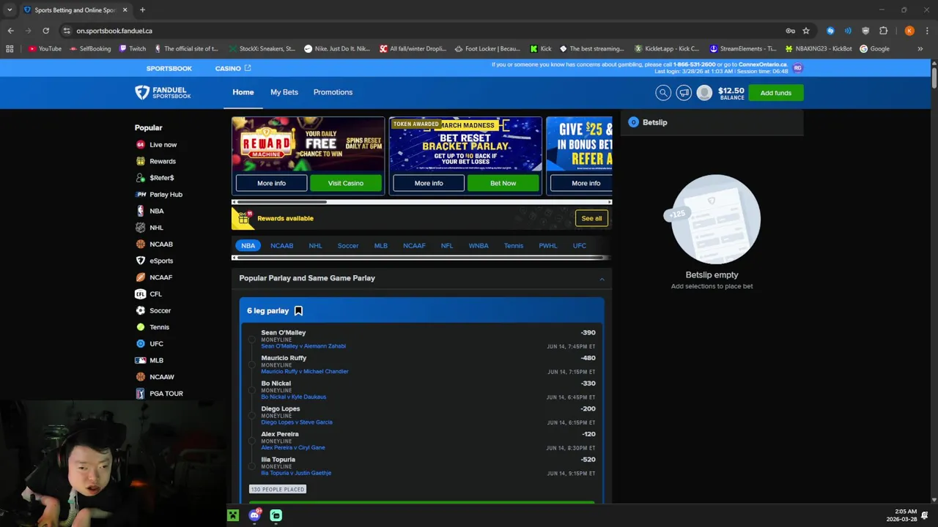Click the Add funds button

click(775, 93)
